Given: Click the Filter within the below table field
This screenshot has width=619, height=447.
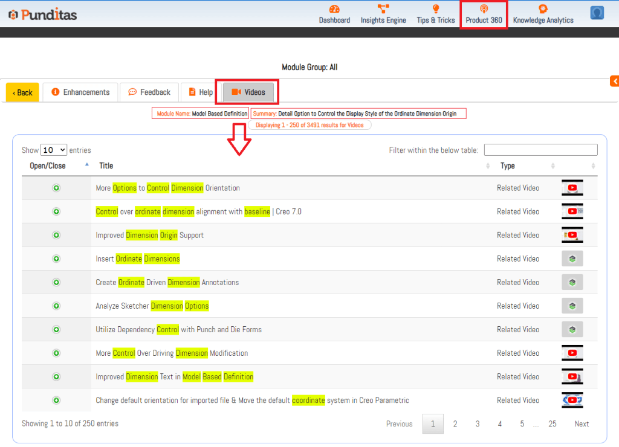Looking at the screenshot, I should (540, 150).
